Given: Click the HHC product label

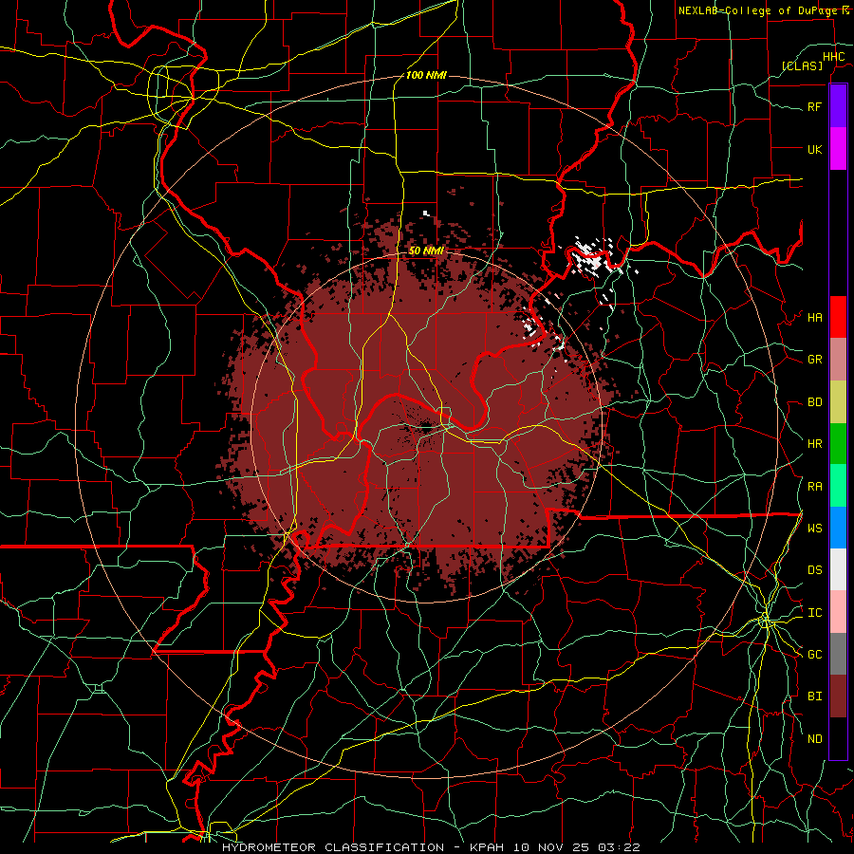Looking at the screenshot, I should point(834,57).
